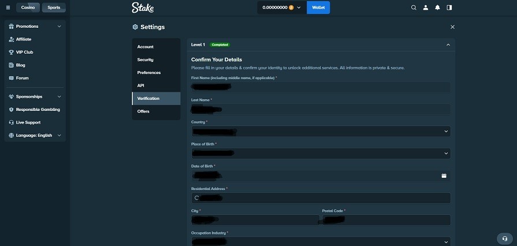Click the Residential Address field
517x246 pixels.
click(321, 198)
